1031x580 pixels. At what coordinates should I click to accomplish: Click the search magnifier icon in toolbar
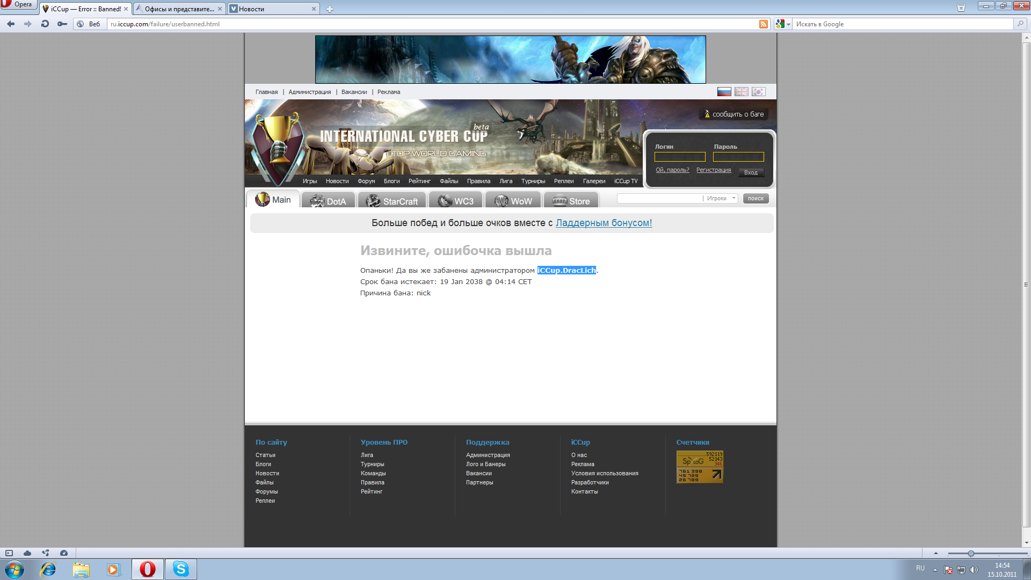(x=1020, y=24)
